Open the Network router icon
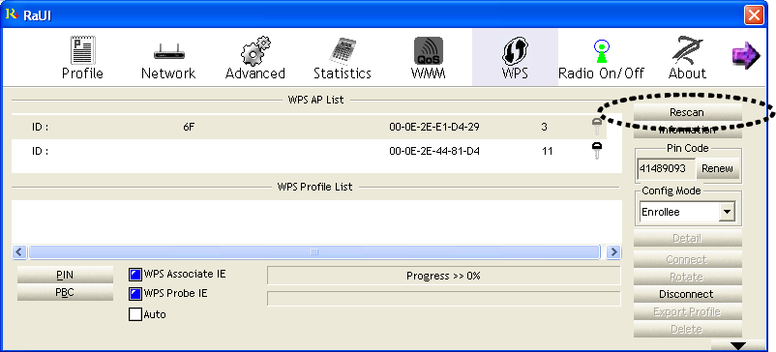The width and height of the screenshot is (776, 352). tap(168, 52)
